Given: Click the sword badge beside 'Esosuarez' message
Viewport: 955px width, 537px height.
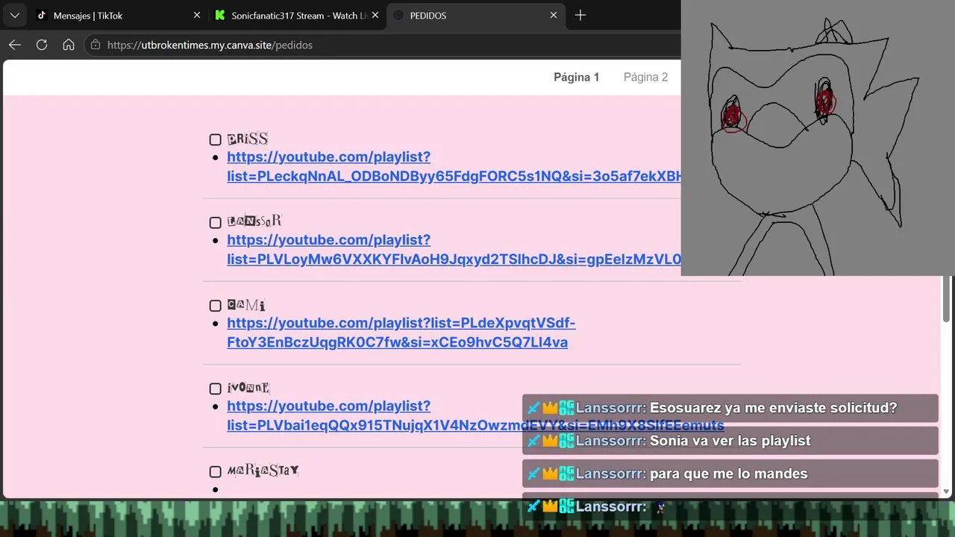Looking at the screenshot, I should (533, 408).
